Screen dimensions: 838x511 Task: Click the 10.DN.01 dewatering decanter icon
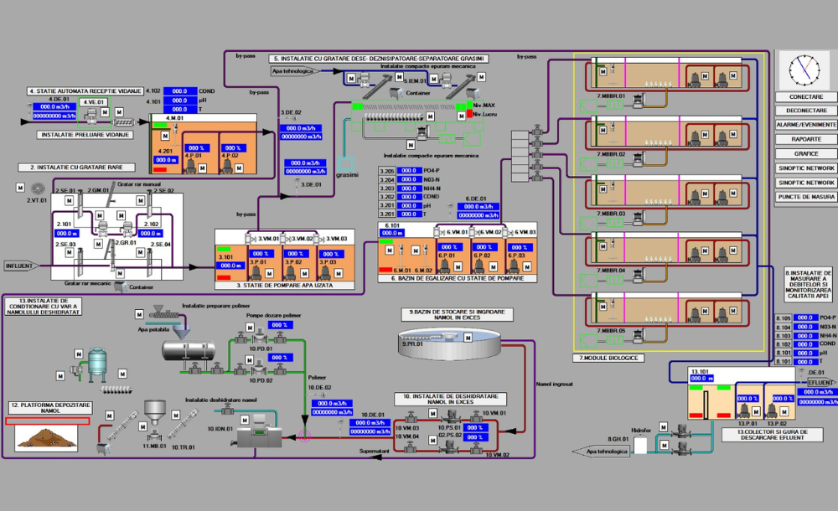(259, 432)
